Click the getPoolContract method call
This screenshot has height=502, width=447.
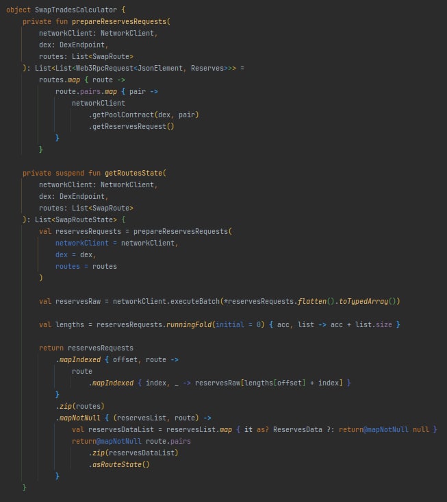[123, 115]
